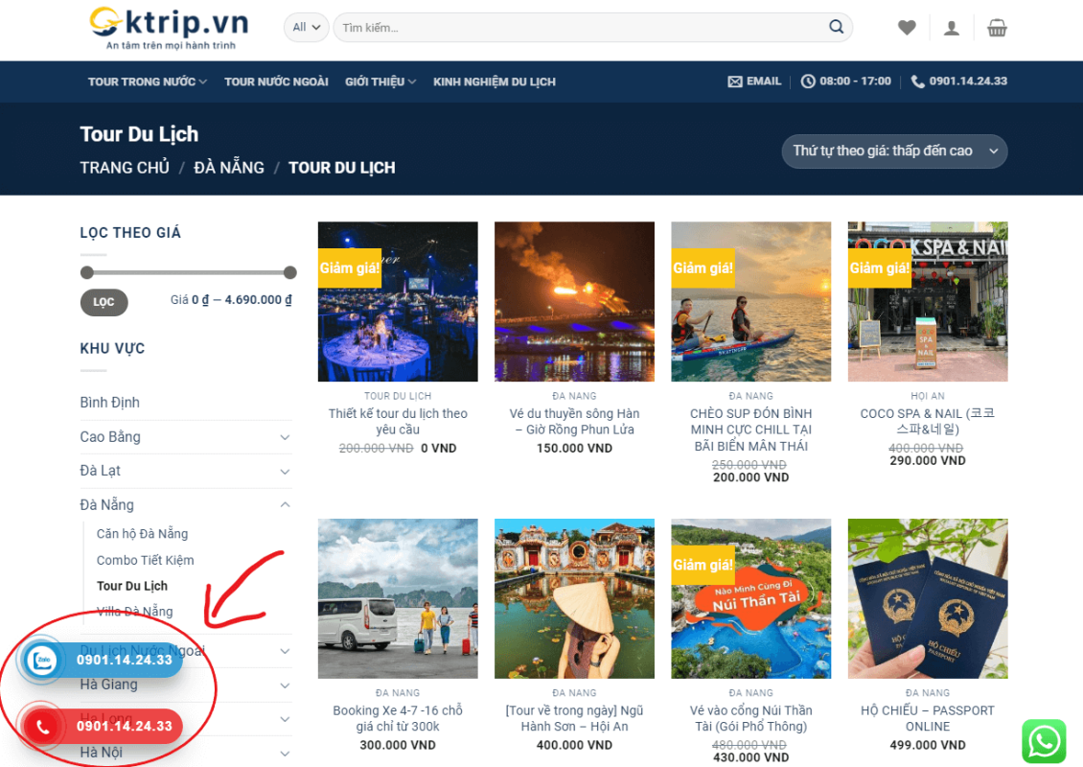Viewport: 1083px width, 767px height.
Task: Open the Booking Xe van thumbnail
Action: tap(398, 598)
